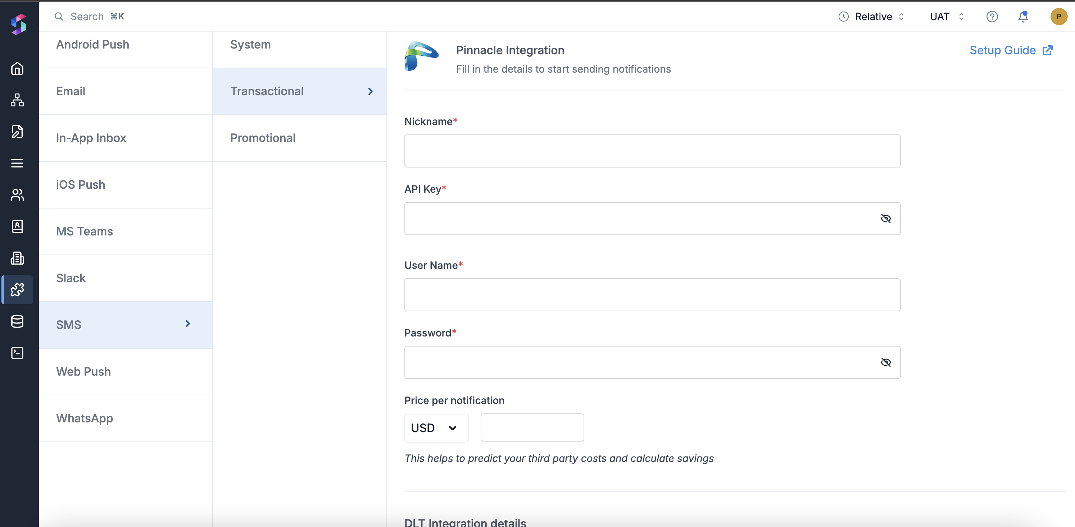Select the Slack channel
This screenshot has width=1075, height=527.
(x=126, y=278)
